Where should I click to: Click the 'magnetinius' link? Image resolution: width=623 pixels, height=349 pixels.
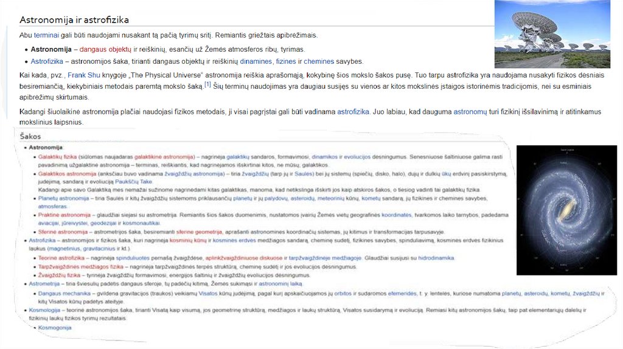(64, 249)
